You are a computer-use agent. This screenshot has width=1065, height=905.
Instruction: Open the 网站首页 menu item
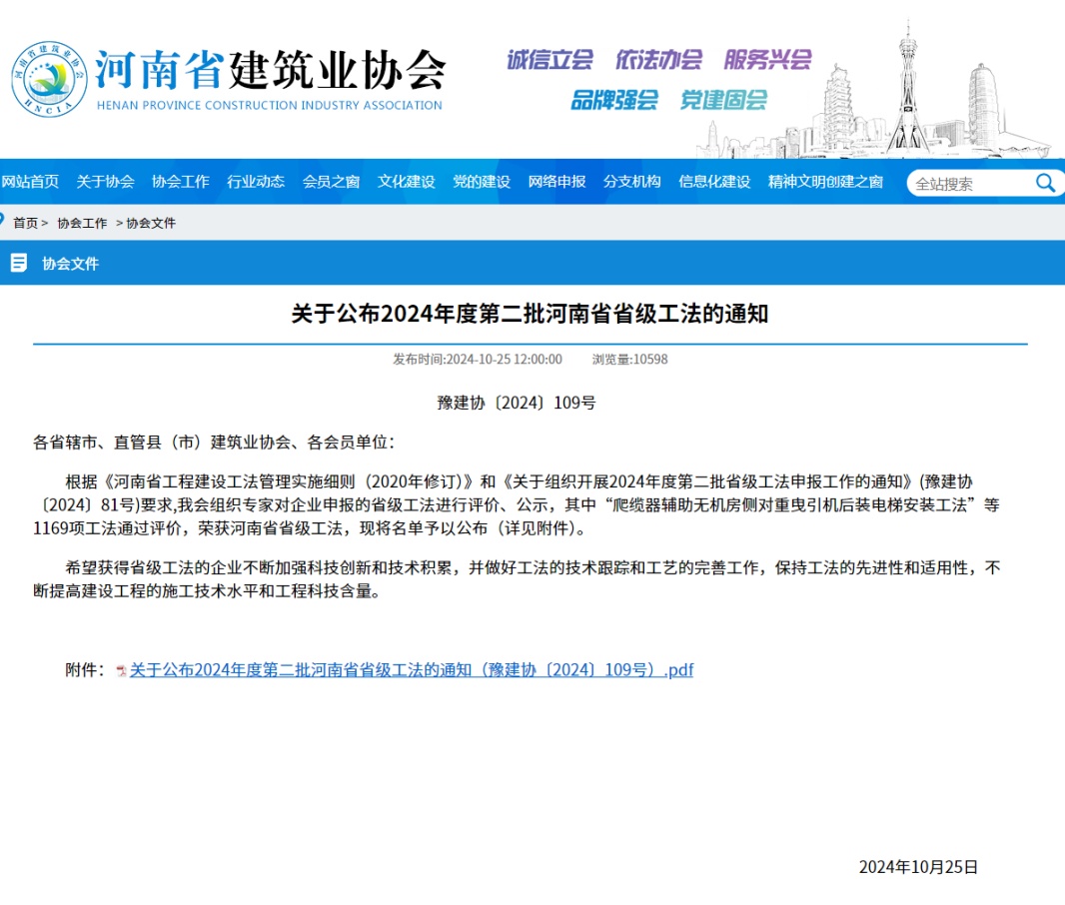click(30, 182)
